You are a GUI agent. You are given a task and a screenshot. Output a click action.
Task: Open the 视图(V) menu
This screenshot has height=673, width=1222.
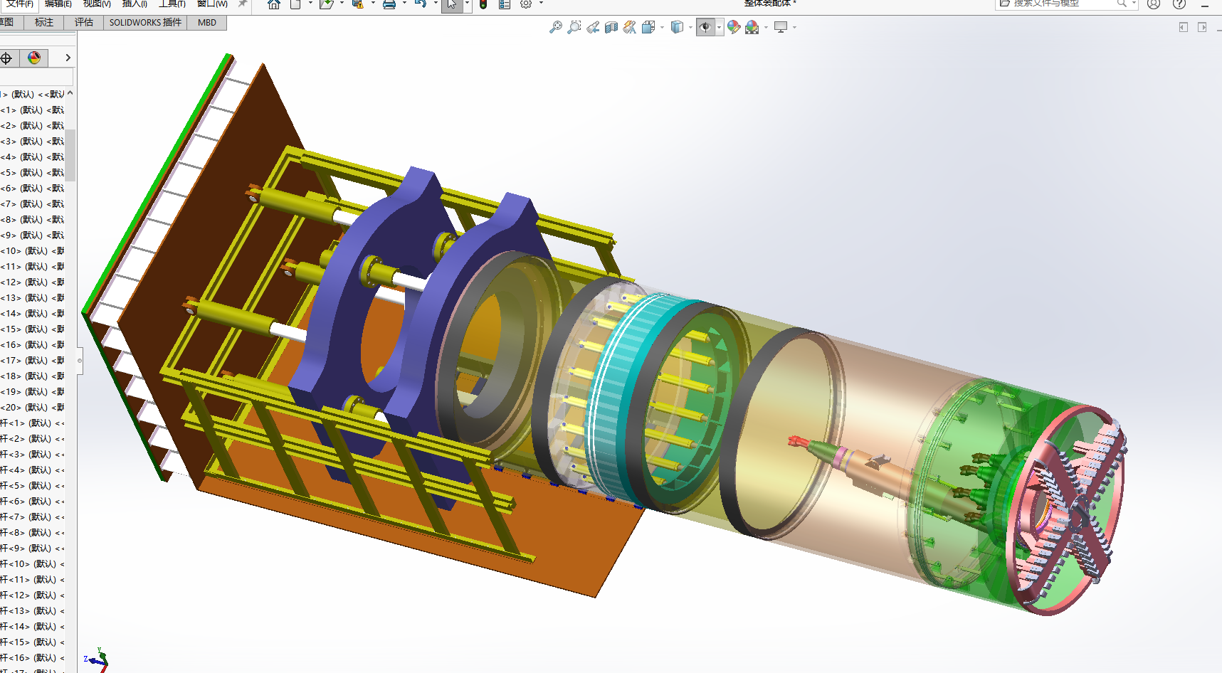point(97,4)
